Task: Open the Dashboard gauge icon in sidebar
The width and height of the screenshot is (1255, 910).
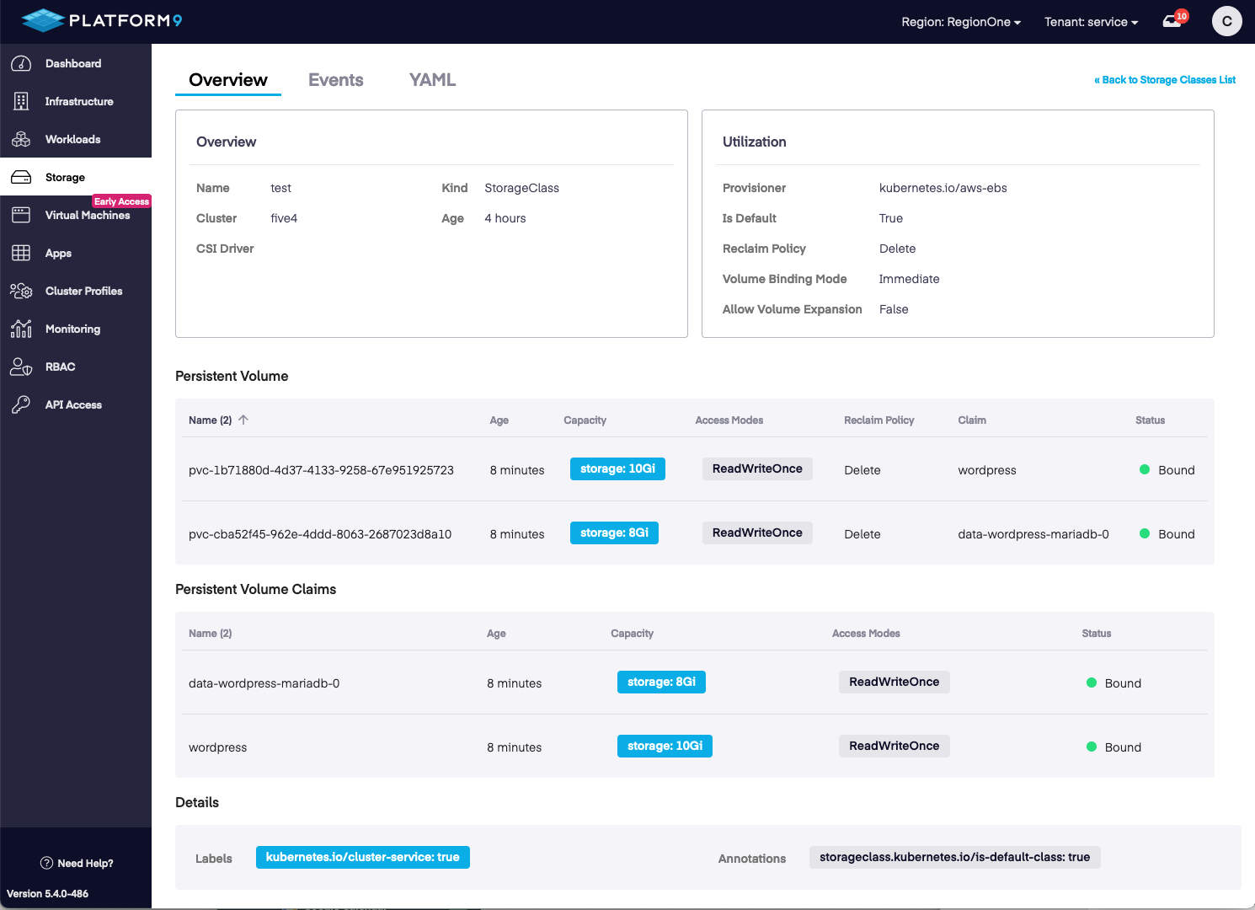Action: click(x=21, y=64)
